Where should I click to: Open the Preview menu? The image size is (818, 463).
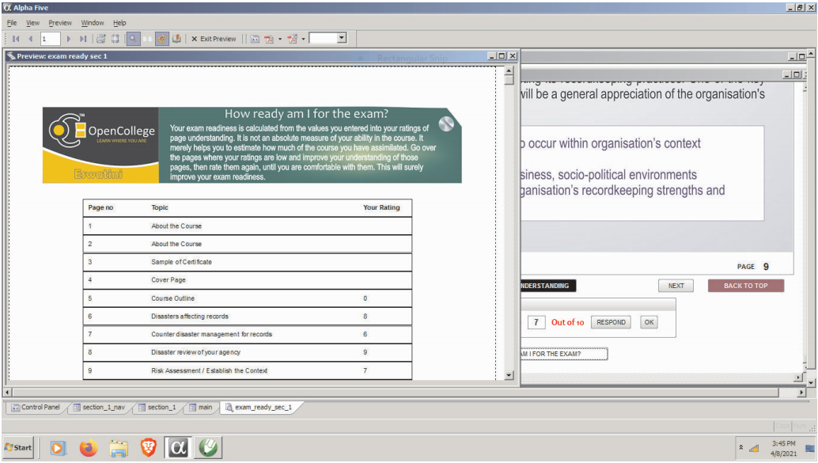click(59, 22)
